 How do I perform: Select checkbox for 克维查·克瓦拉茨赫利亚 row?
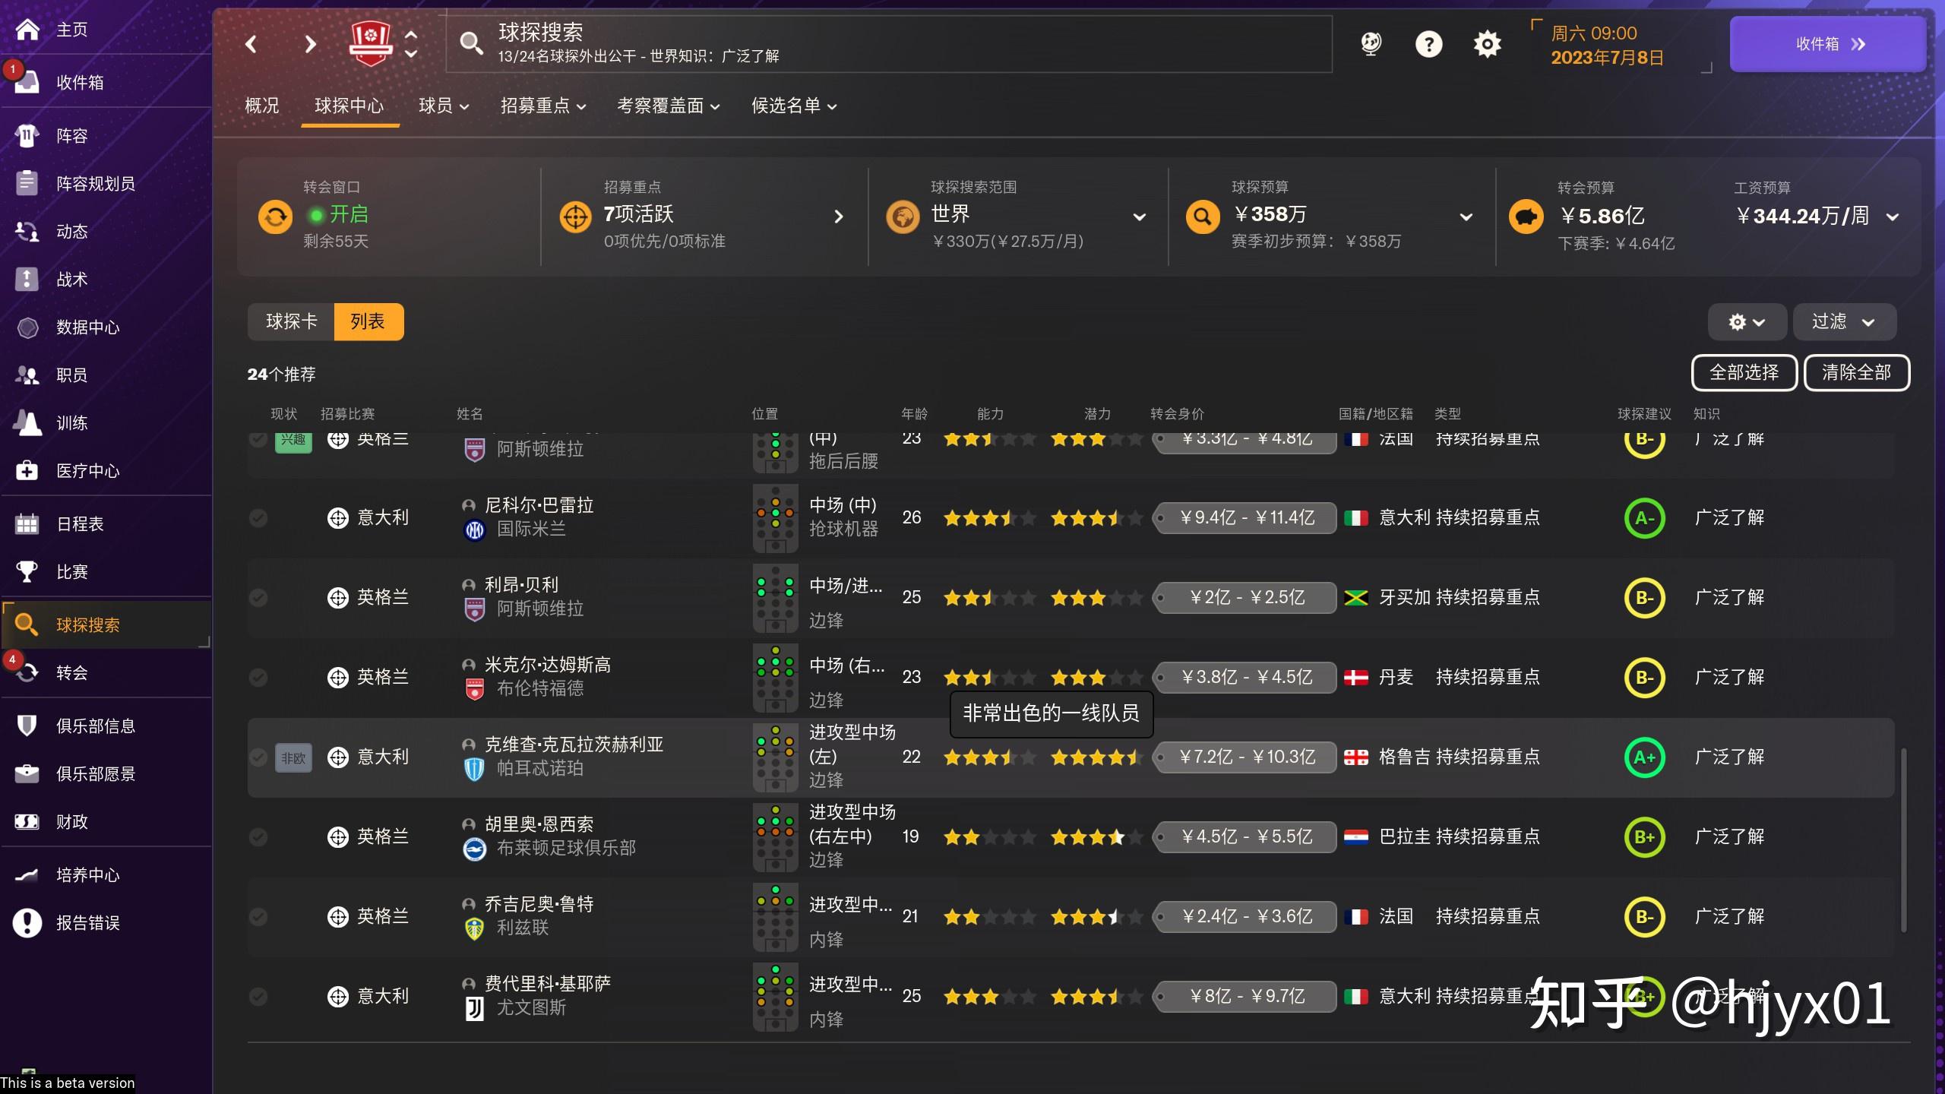[258, 757]
